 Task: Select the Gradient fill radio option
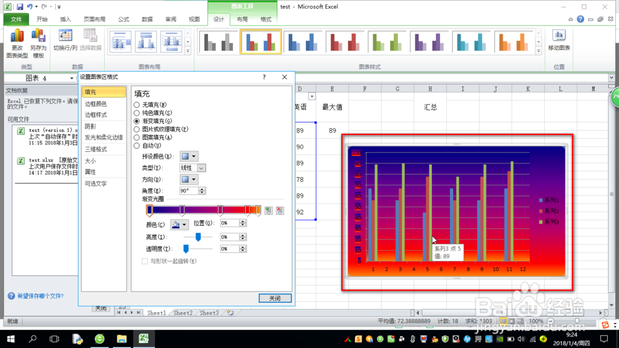point(137,121)
